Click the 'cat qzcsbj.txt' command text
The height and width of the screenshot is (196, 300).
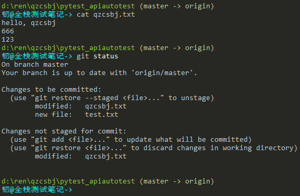coord(105,15)
